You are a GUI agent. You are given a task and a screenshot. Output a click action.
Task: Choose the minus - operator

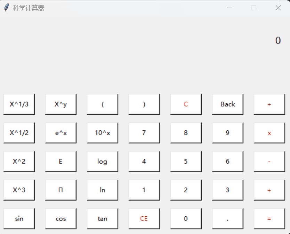pyautogui.click(x=269, y=162)
